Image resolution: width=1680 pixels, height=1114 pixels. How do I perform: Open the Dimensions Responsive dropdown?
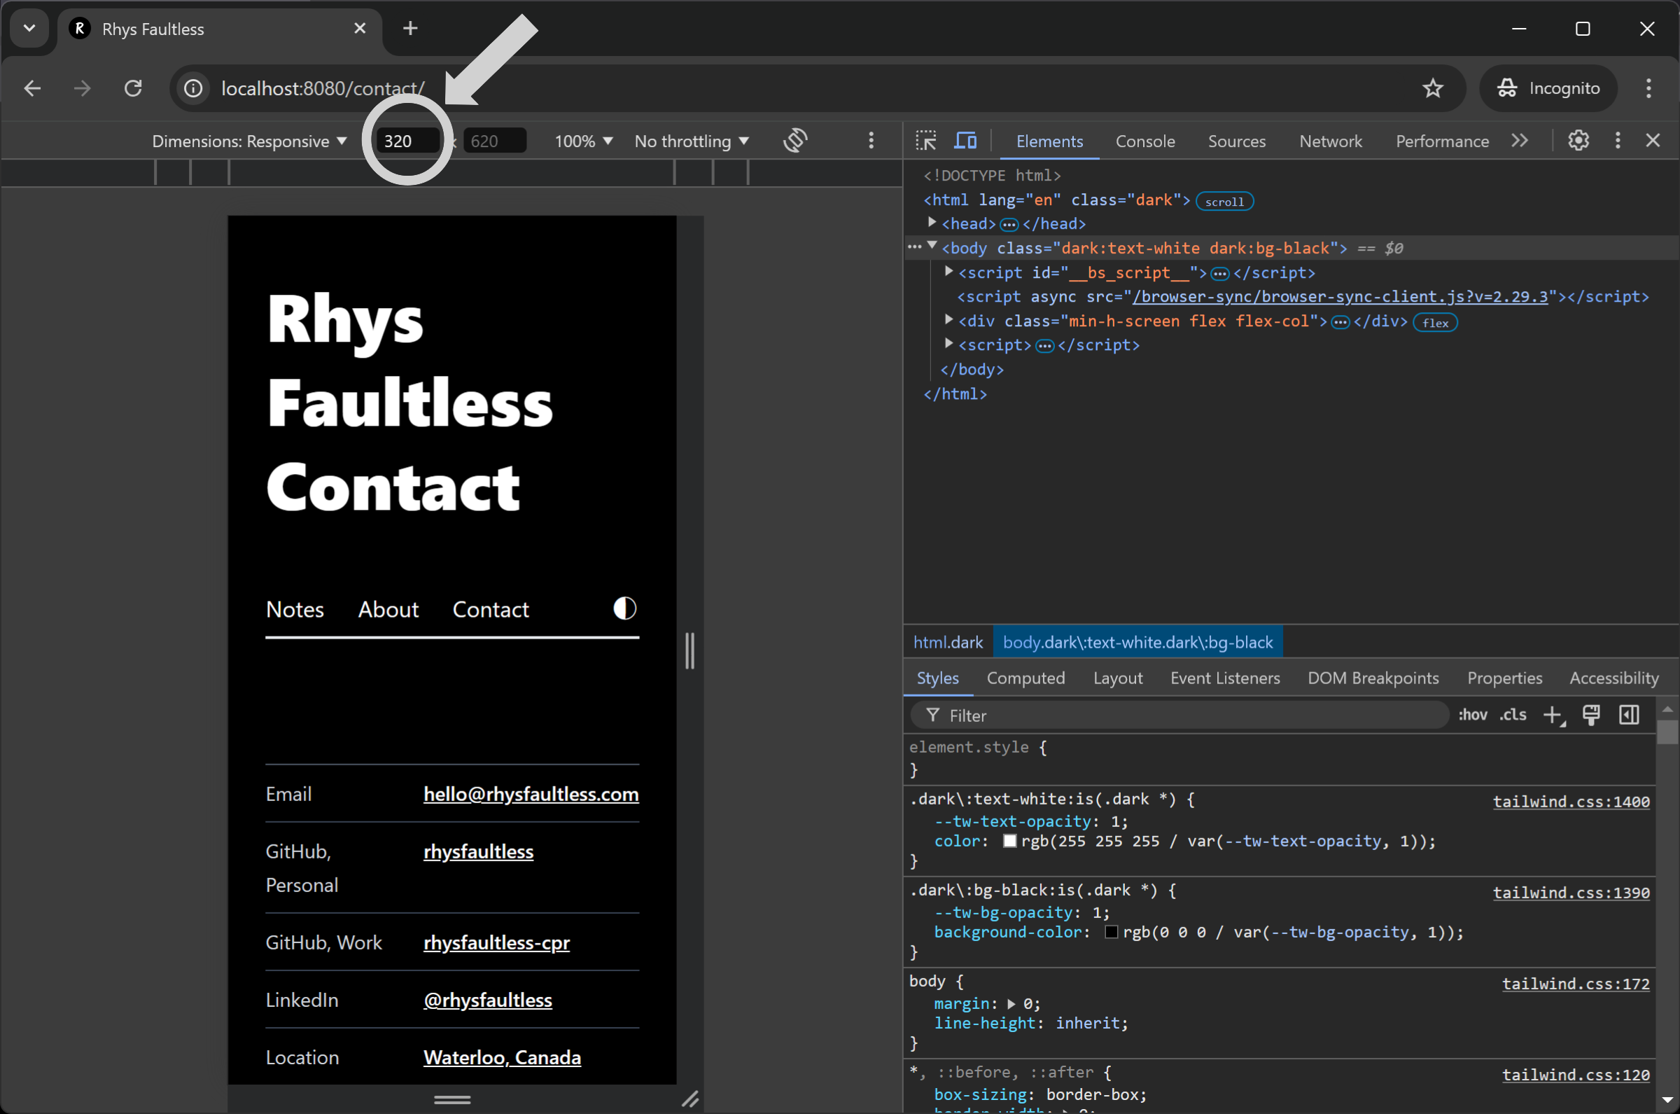pos(249,141)
